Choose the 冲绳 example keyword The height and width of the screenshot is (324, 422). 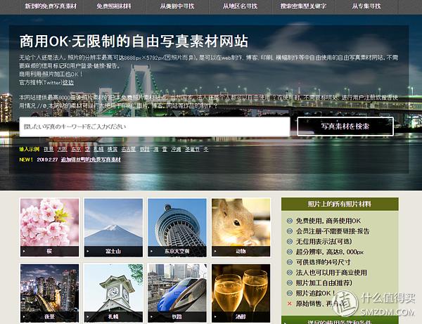(176, 149)
